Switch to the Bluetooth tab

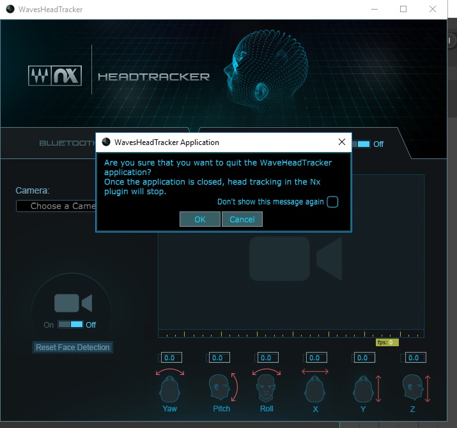68,143
